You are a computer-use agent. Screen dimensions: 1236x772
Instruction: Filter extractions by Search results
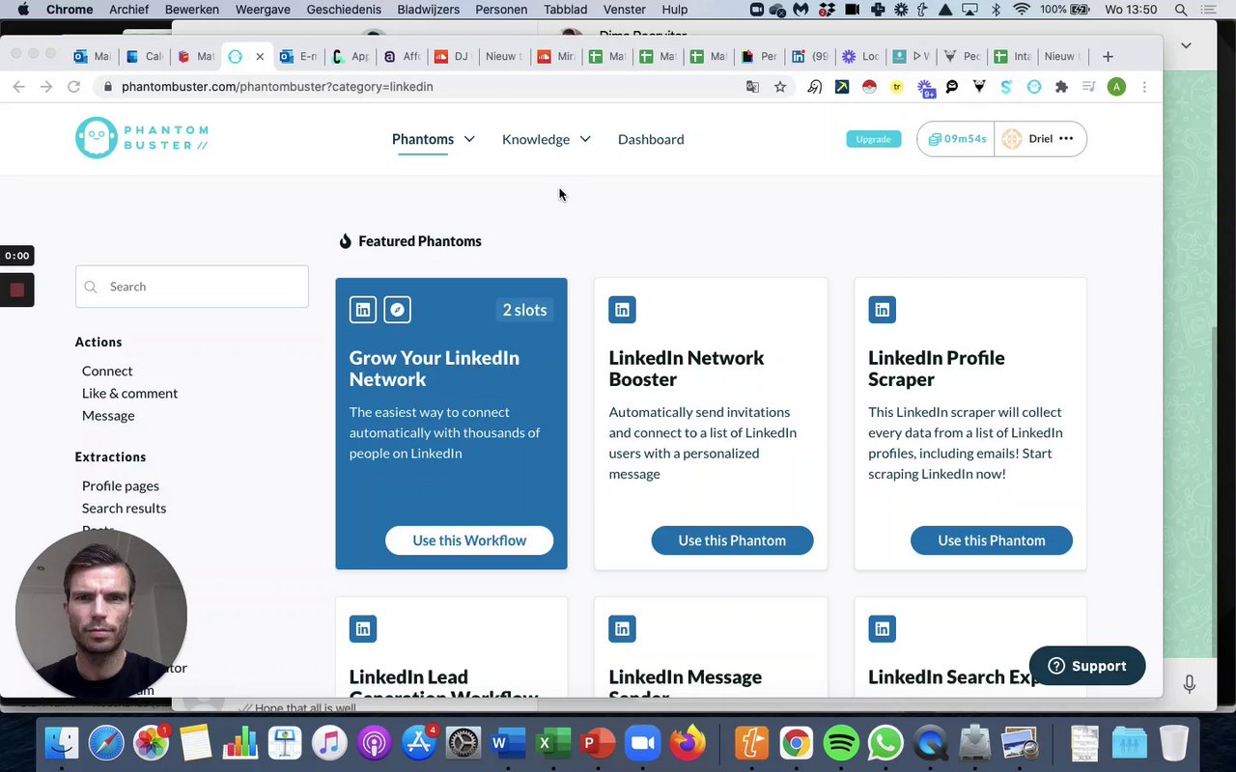click(x=124, y=508)
